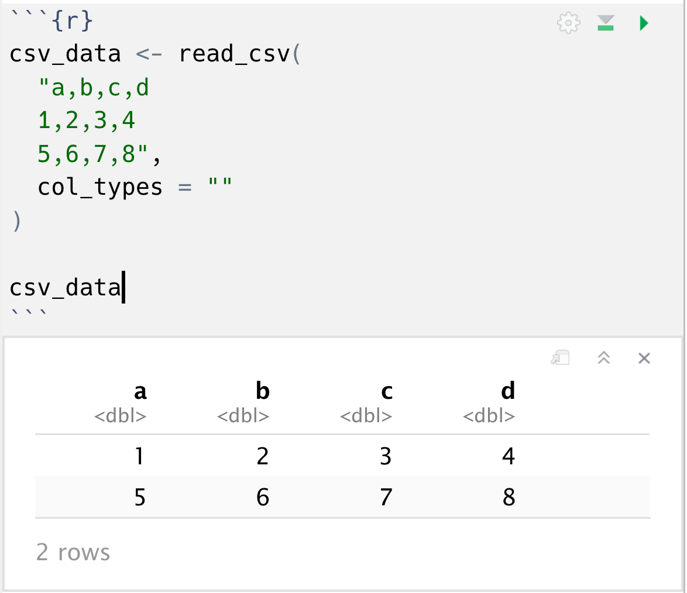Open chunk options gear icon

(569, 23)
